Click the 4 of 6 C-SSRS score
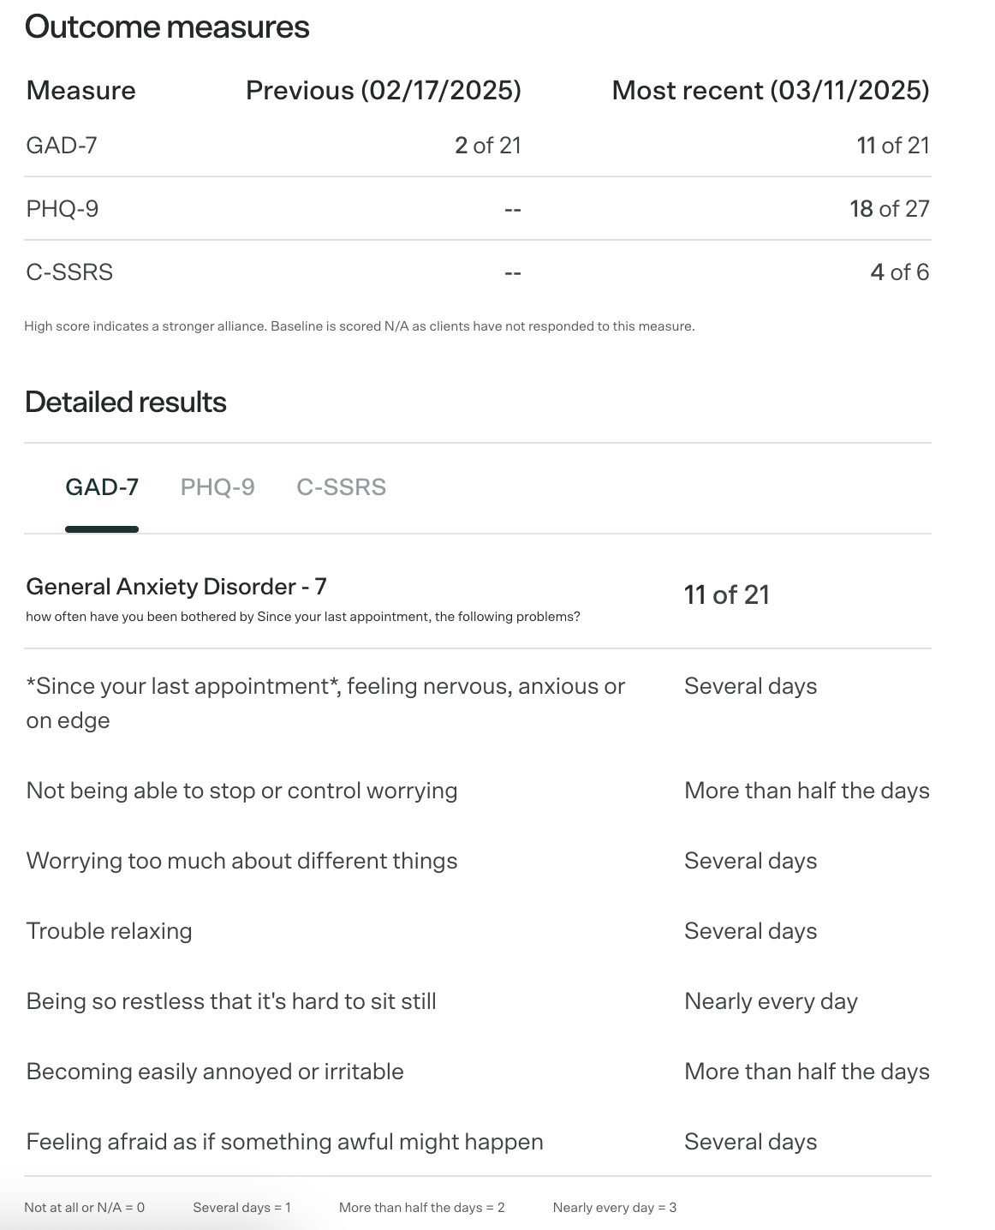The image size is (995, 1230). point(900,272)
